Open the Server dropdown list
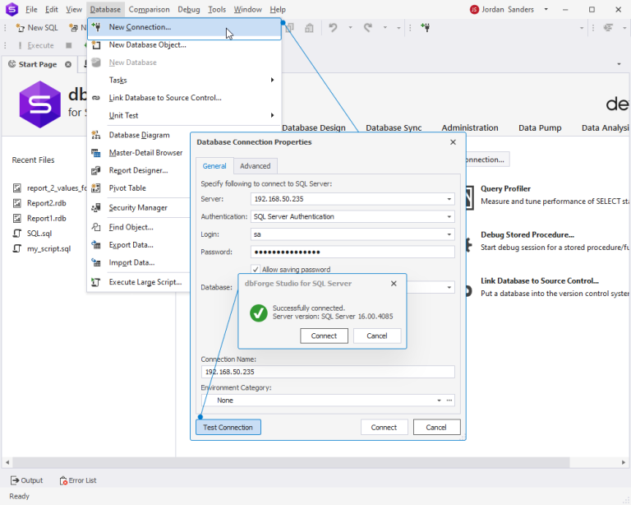Viewport: 631px width, 505px height. click(x=449, y=199)
